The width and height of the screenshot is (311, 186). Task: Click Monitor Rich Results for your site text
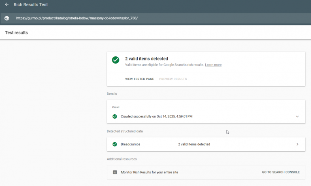(x=149, y=172)
